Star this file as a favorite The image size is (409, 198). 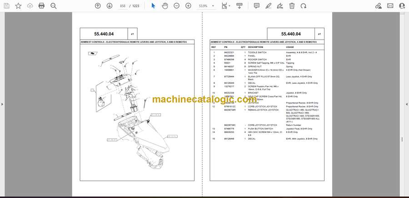pyautogui.click(x=18, y=6)
